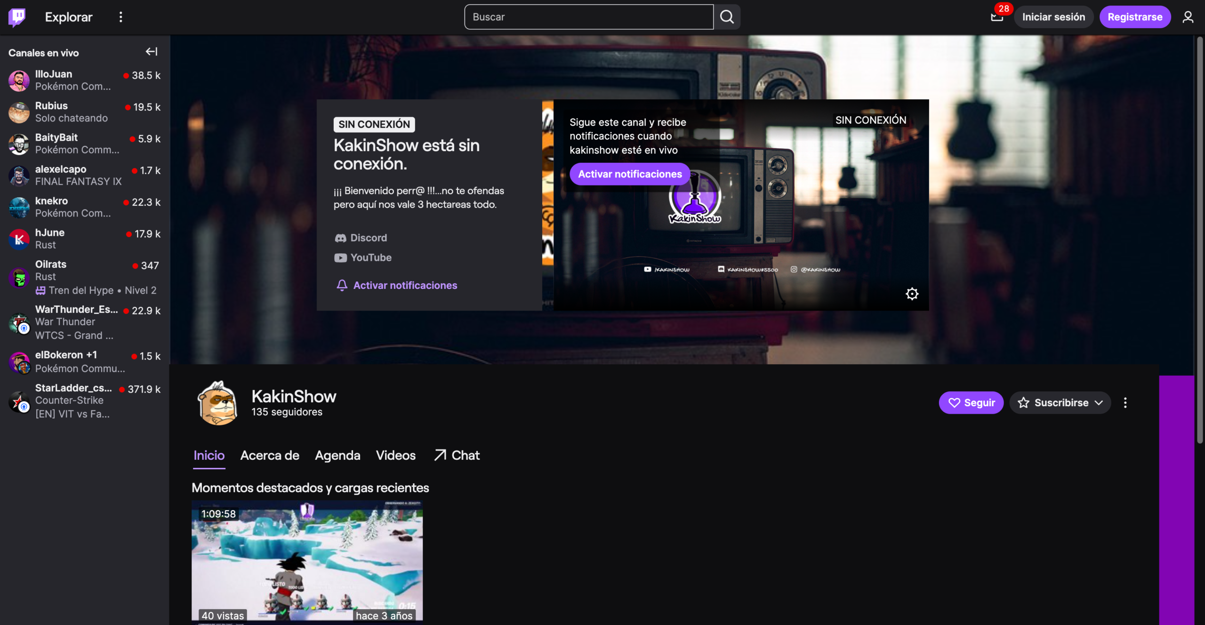
Task: Click the magnifier search button
Action: 727,17
